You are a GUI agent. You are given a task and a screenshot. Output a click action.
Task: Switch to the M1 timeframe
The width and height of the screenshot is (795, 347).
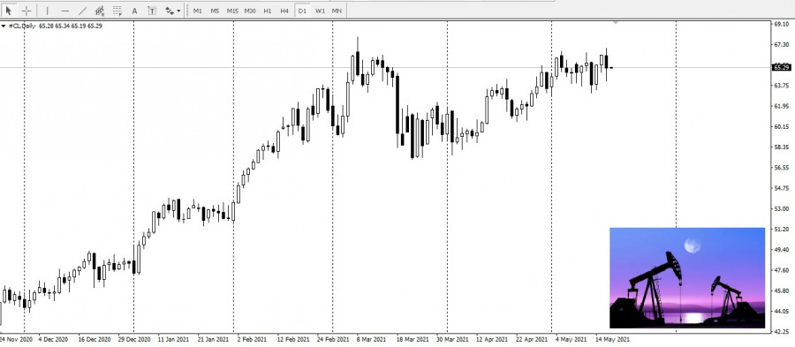point(198,11)
